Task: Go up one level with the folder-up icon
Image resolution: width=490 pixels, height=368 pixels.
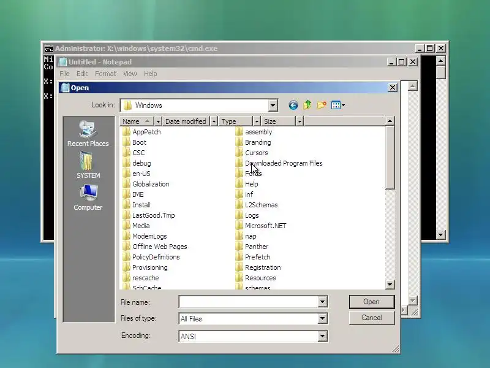Action: [307, 105]
